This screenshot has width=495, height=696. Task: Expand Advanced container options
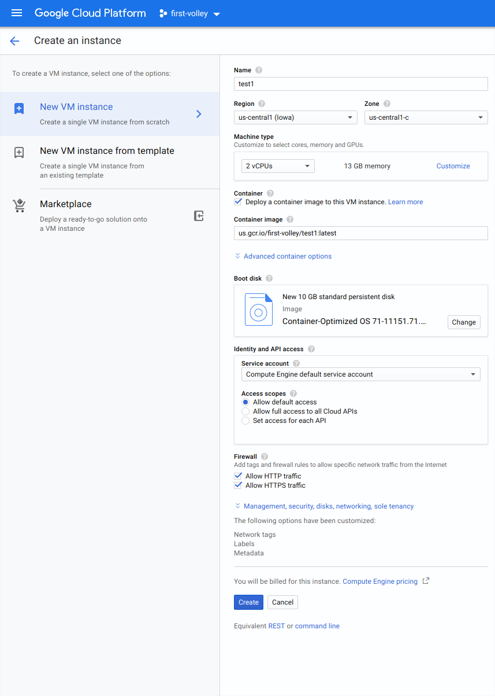point(282,256)
